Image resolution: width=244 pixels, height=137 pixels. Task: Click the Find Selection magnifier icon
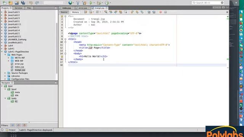106,12
